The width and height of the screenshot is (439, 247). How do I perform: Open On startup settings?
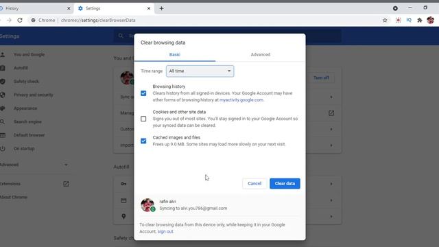pyautogui.click(x=24, y=149)
